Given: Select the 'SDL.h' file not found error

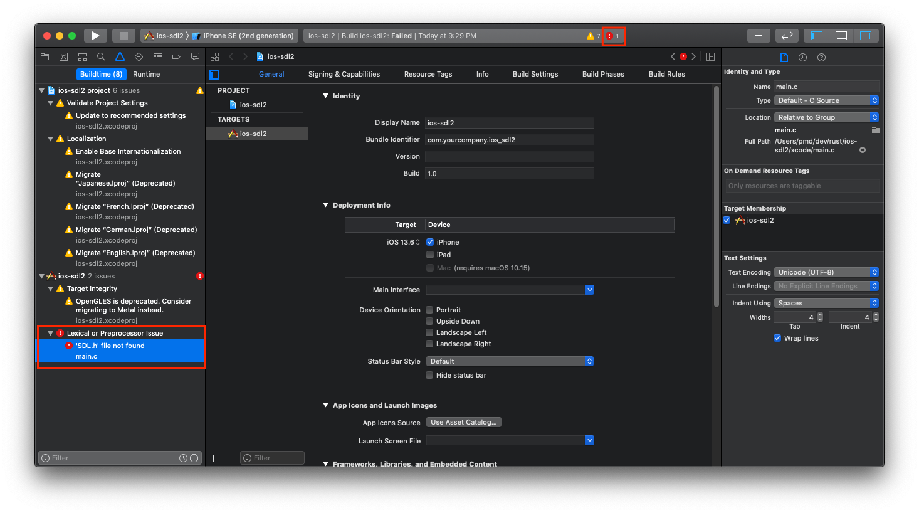Looking at the screenshot, I should click(x=110, y=346).
